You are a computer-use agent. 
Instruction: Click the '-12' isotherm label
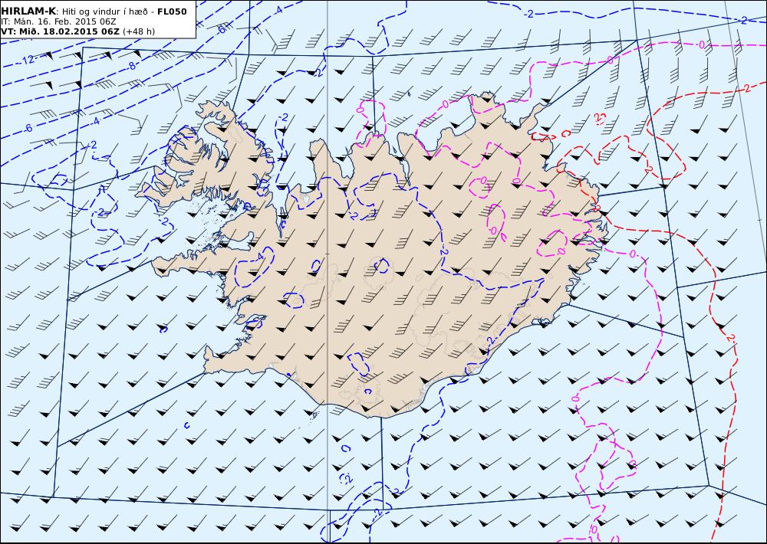[27, 60]
